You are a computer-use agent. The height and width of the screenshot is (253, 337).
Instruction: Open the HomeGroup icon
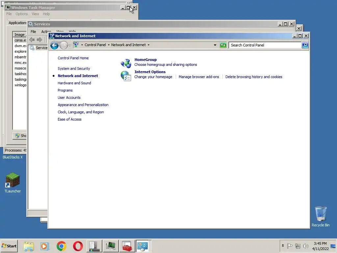click(126, 63)
